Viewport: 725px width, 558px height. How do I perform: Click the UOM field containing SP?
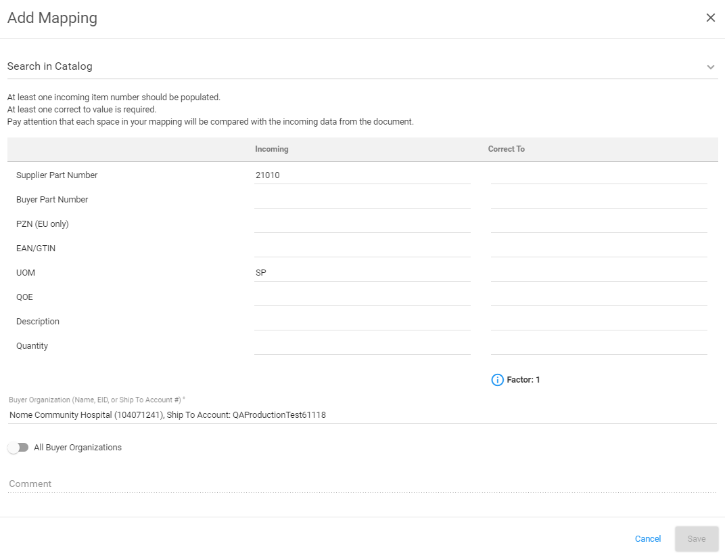click(362, 272)
